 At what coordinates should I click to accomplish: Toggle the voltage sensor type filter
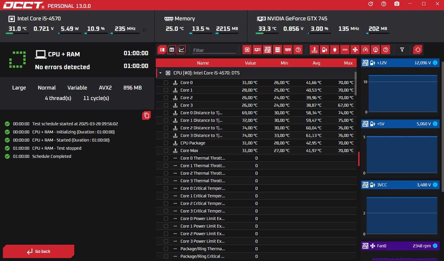click(x=325, y=50)
